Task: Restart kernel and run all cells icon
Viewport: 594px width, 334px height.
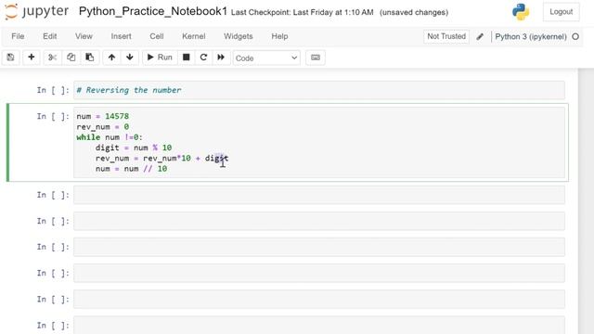Action: [x=221, y=58]
